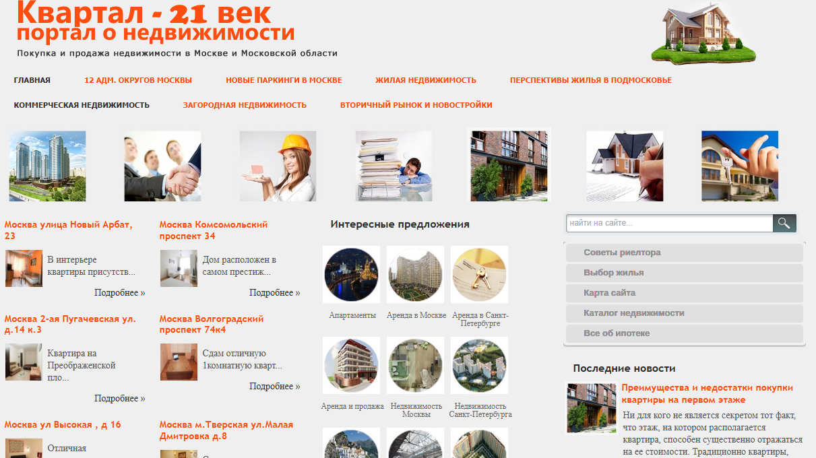Click Подробнее under Волгоградский проспект listing
Viewport: 816px width, 458px height.
tap(275, 387)
